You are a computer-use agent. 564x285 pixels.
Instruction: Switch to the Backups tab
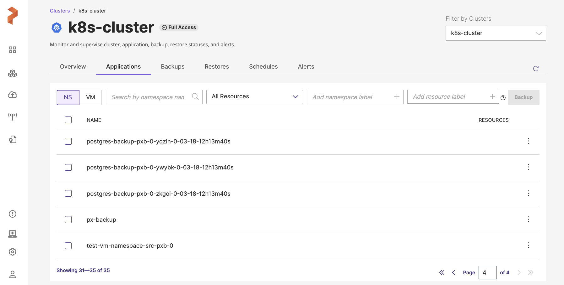(x=172, y=67)
